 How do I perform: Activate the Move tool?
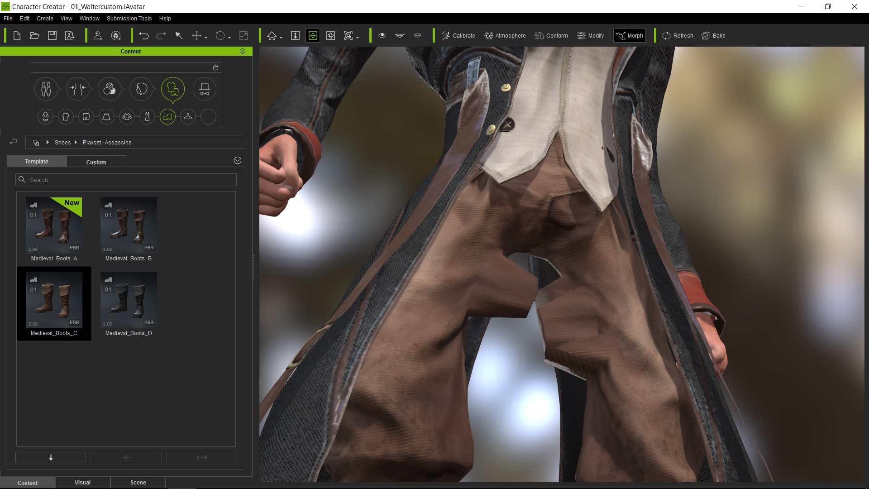(196, 36)
